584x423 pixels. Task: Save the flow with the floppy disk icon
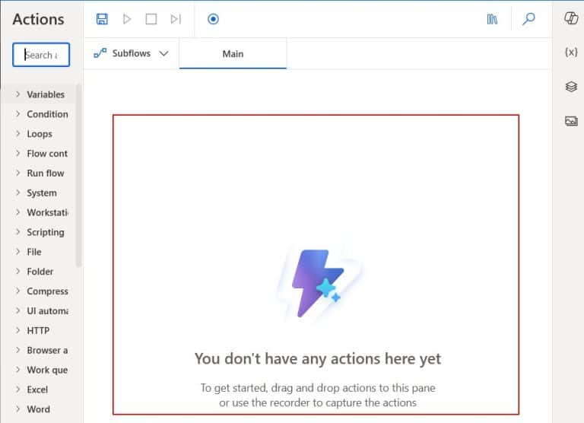pos(102,19)
